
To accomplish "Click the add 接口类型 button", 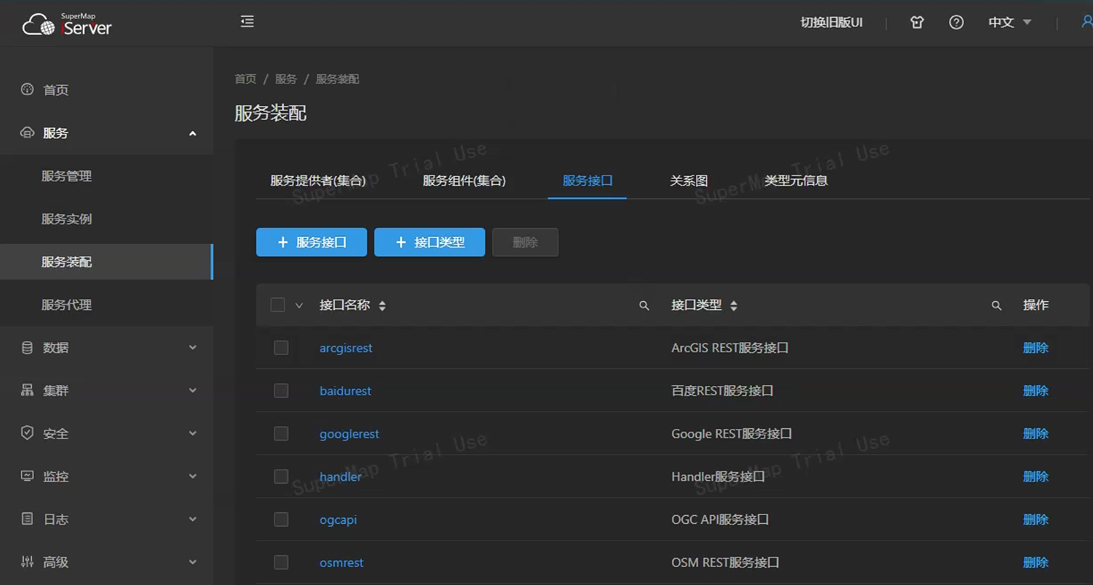I will [x=430, y=242].
